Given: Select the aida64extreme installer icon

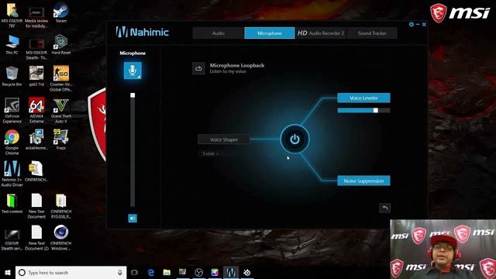Looking at the screenshot, I should 36,139.
